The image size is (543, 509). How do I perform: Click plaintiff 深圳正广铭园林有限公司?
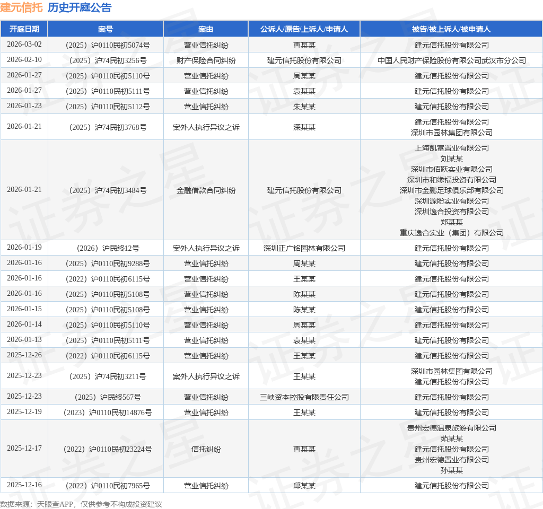click(x=304, y=248)
